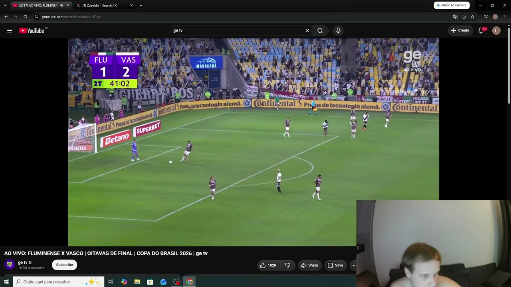Open a new browser tab
511x287 pixels.
pos(141,6)
